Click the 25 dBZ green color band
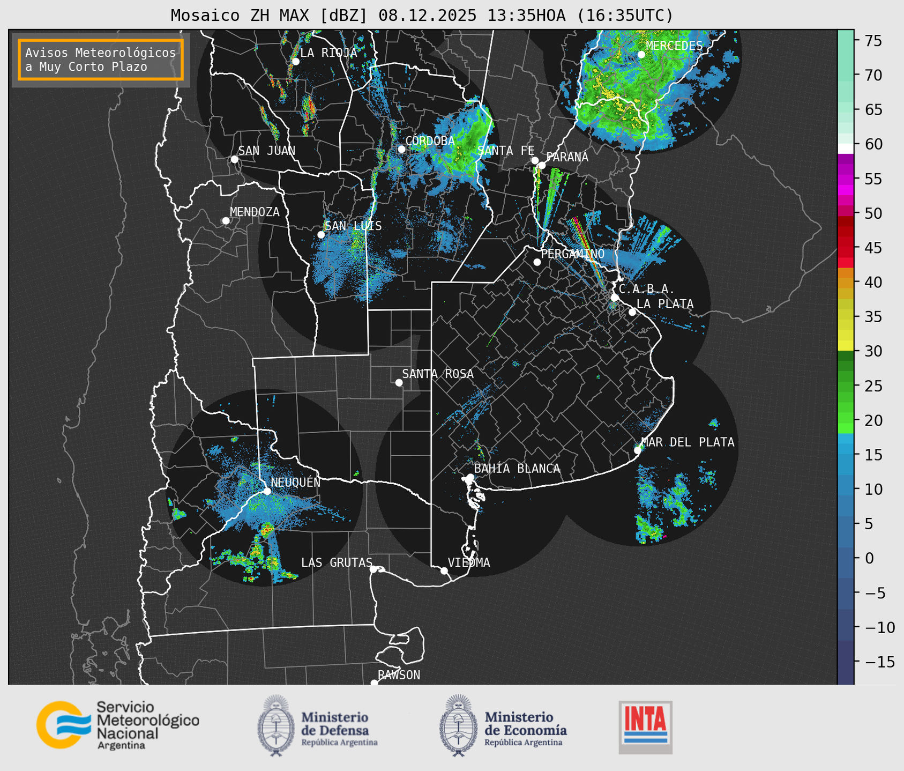Screen dimensions: 904x771 [846, 387]
